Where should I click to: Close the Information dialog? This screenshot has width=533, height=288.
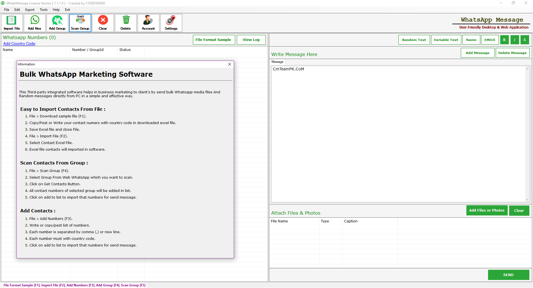point(230,64)
